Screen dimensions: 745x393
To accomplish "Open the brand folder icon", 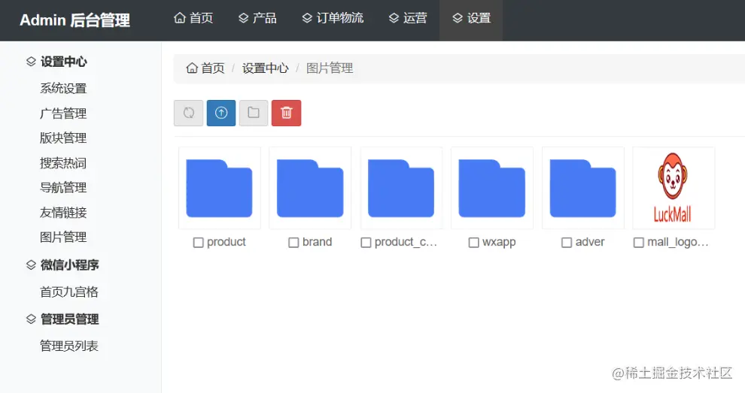I will (x=310, y=189).
